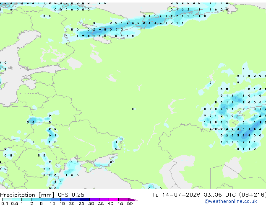Click the 'Tu 14-07-2026' date text
The width and height of the screenshot is (266, 205).
pos(176,195)
